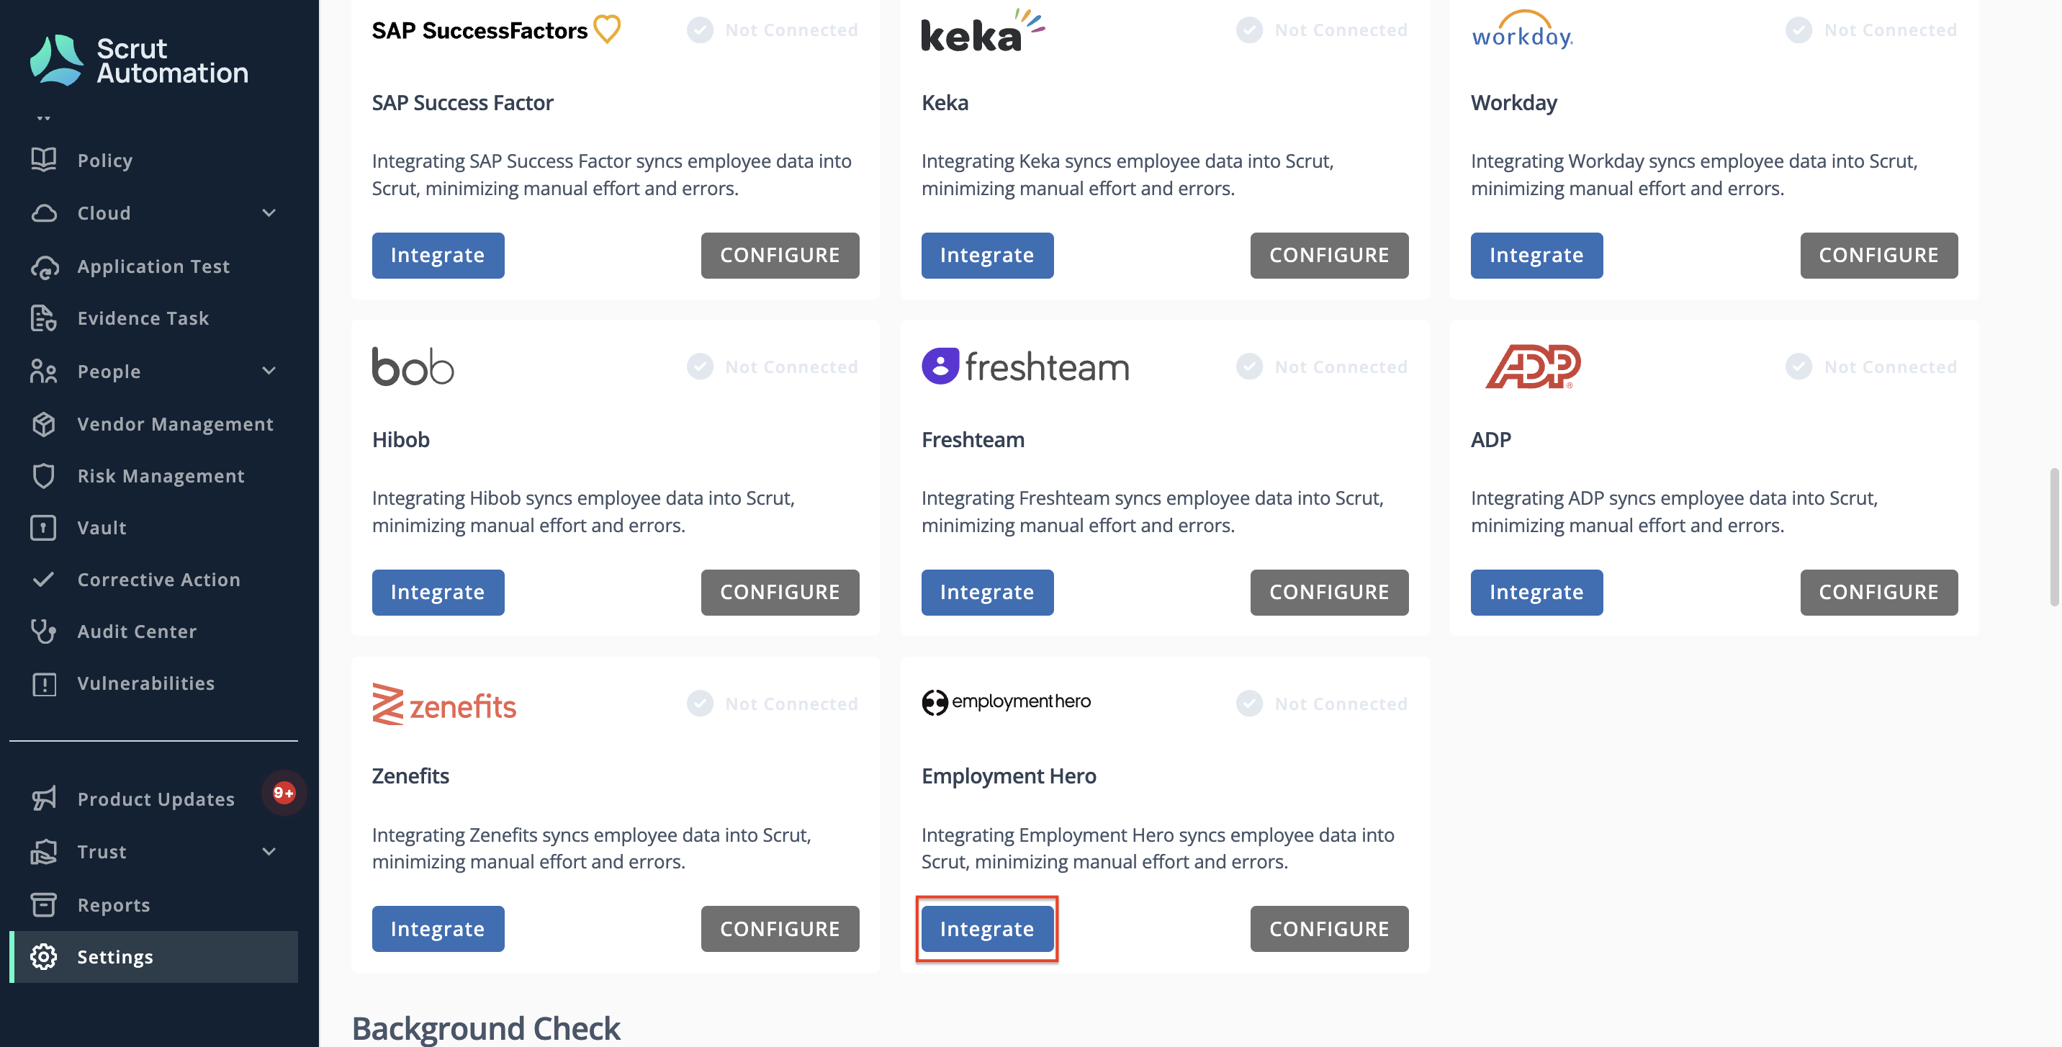Expand the People menu chevron
The height and width of the screenshot is (1047, 2062).
point(270,371)
